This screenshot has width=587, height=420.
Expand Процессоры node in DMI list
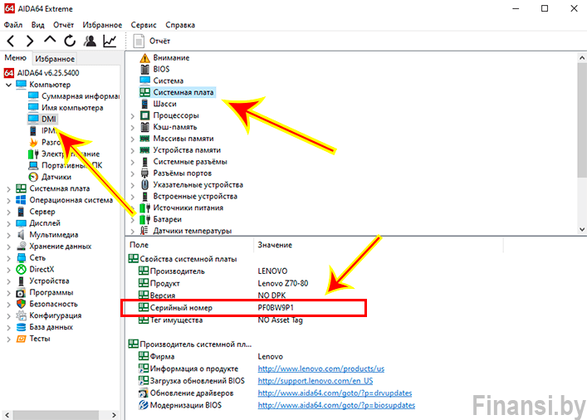click(x=133, y=116)
